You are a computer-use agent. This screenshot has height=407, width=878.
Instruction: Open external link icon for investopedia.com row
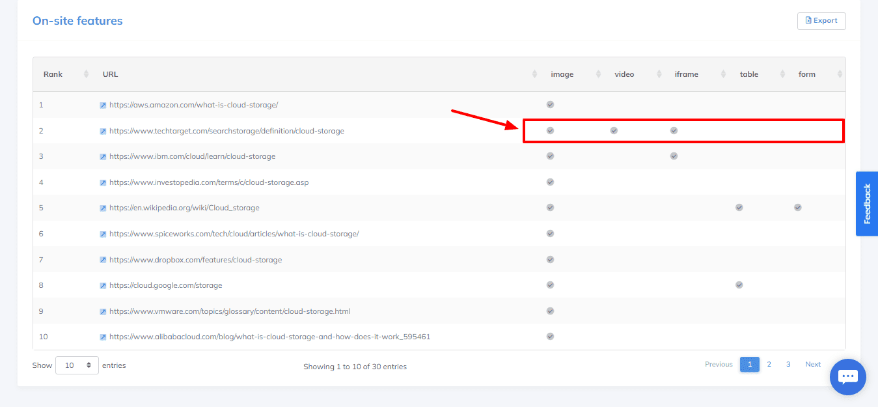[x=103, y=182]
